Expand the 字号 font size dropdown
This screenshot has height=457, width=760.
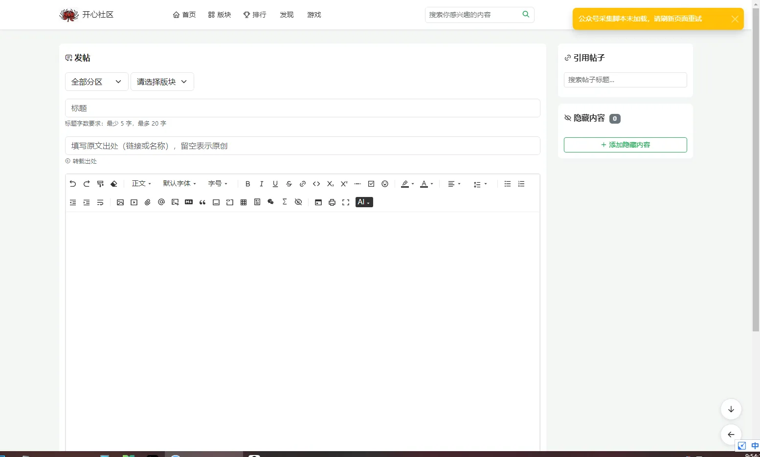[218, 184]
